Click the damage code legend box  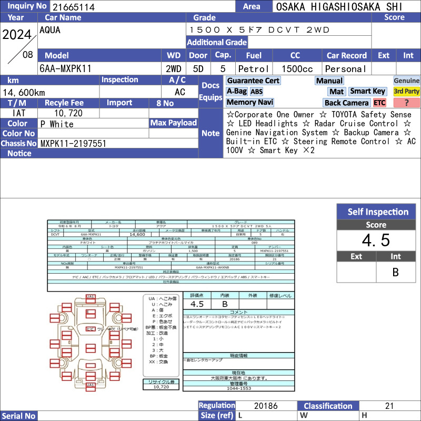(x=161, y=336)
